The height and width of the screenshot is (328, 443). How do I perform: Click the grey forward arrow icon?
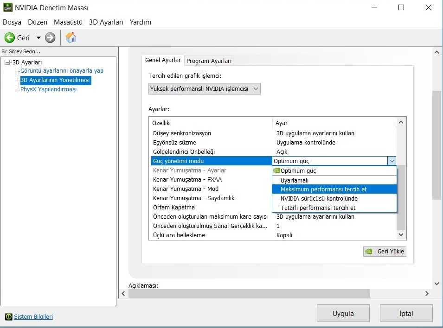(x=50, y=38)
